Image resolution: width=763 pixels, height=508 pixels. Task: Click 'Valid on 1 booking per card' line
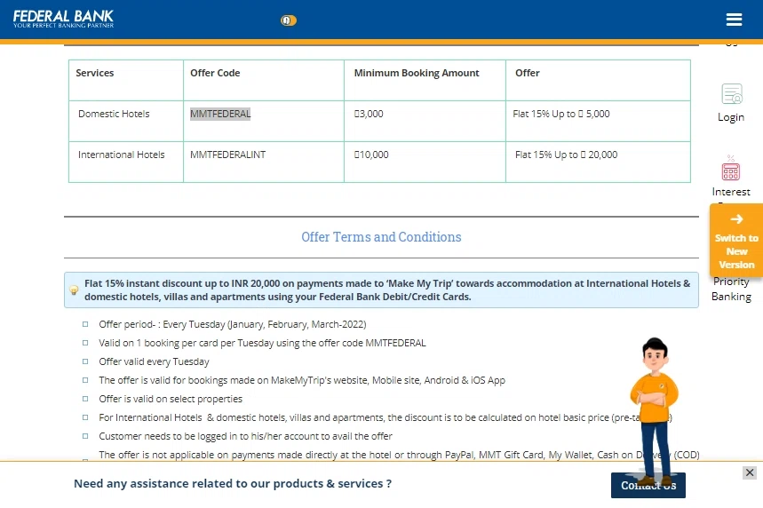tap(262, 343)
